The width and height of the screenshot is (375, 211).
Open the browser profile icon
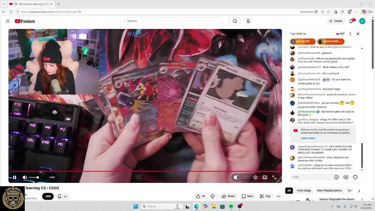(350, 12)
